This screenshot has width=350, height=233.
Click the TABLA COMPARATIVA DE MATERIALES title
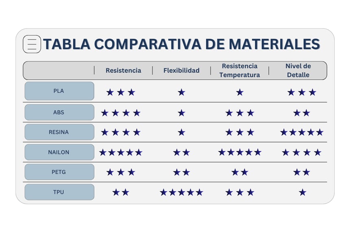pos(181,44)
